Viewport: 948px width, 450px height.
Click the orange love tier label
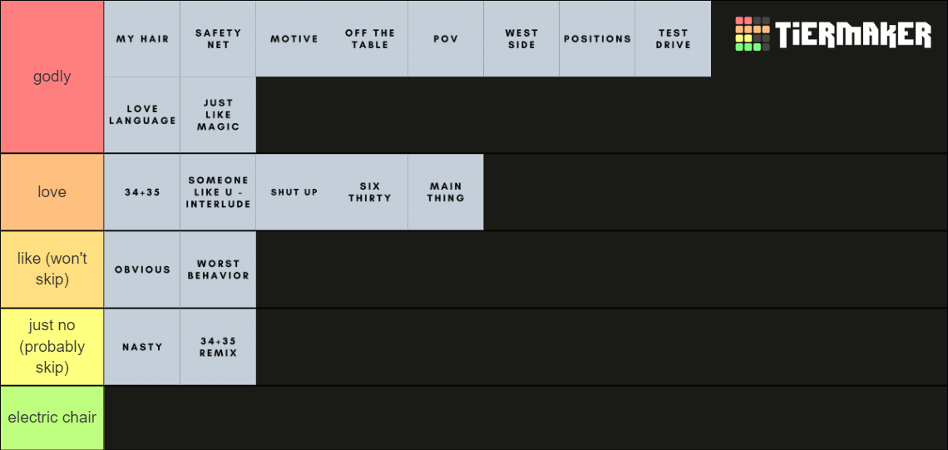[52, 192]
